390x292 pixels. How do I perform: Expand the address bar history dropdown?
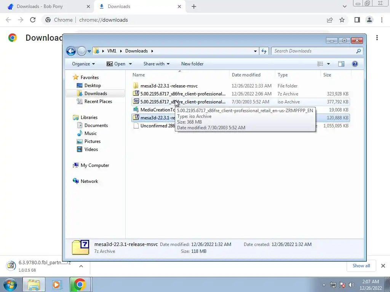(255, 51)
